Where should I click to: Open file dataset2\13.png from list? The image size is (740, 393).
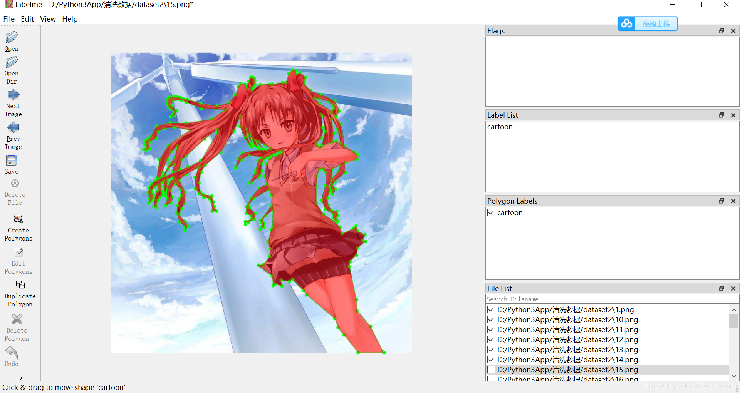coord(567,350)
